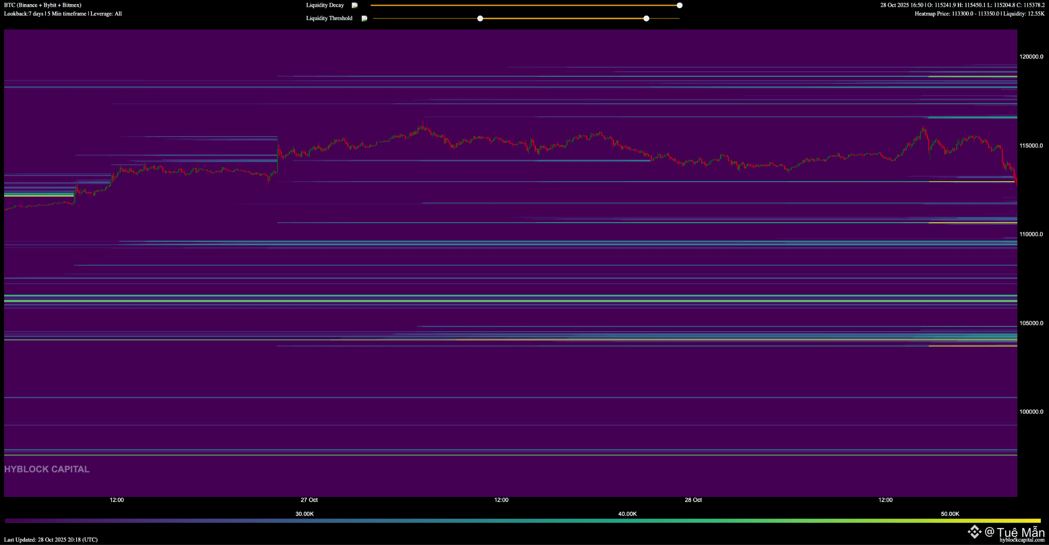
Task: Select the 115000.0 price axis label
Action: tap(1031, 146)
